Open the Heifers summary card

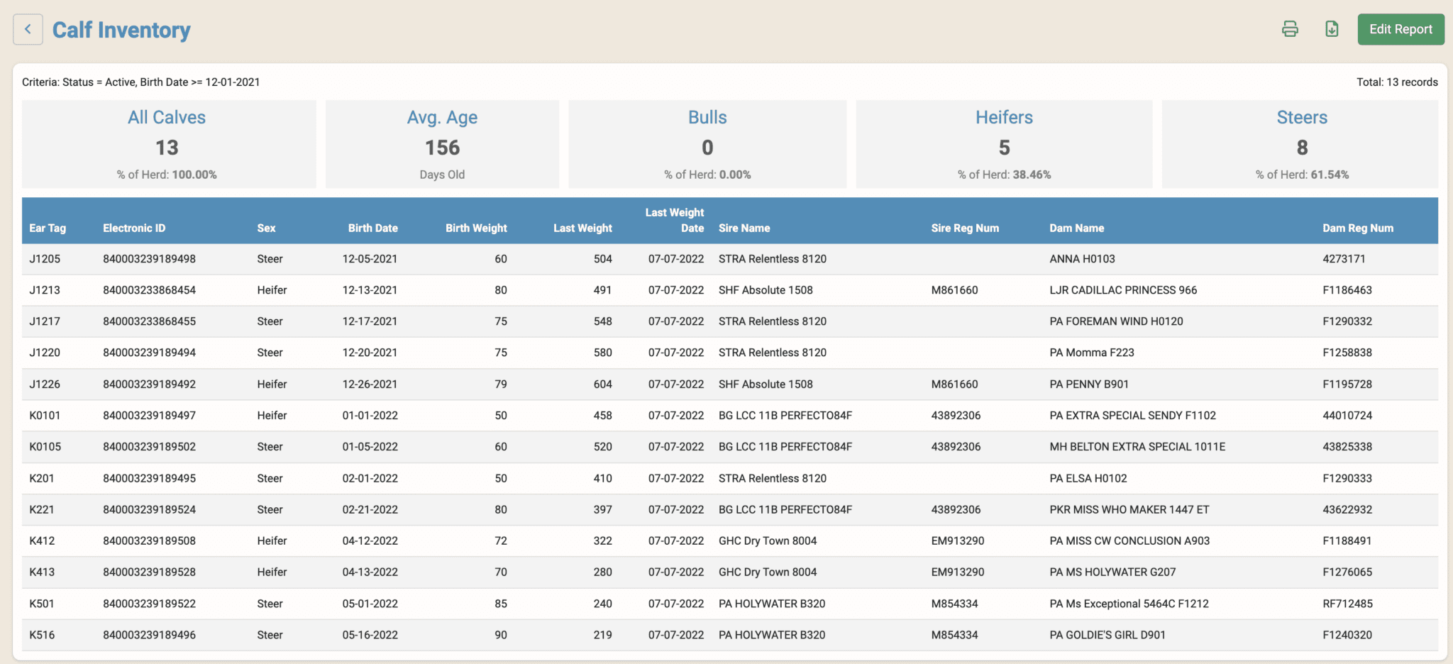tap(1004, 144)
